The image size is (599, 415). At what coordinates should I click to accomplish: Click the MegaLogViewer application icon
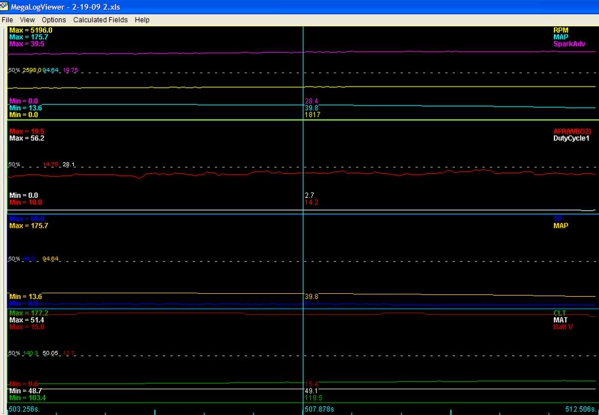point(5,6)
